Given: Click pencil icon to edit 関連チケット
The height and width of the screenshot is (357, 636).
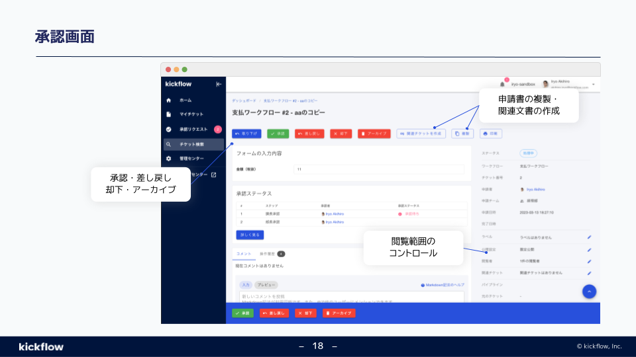Looking at the screenshot, I should [589, 272].
